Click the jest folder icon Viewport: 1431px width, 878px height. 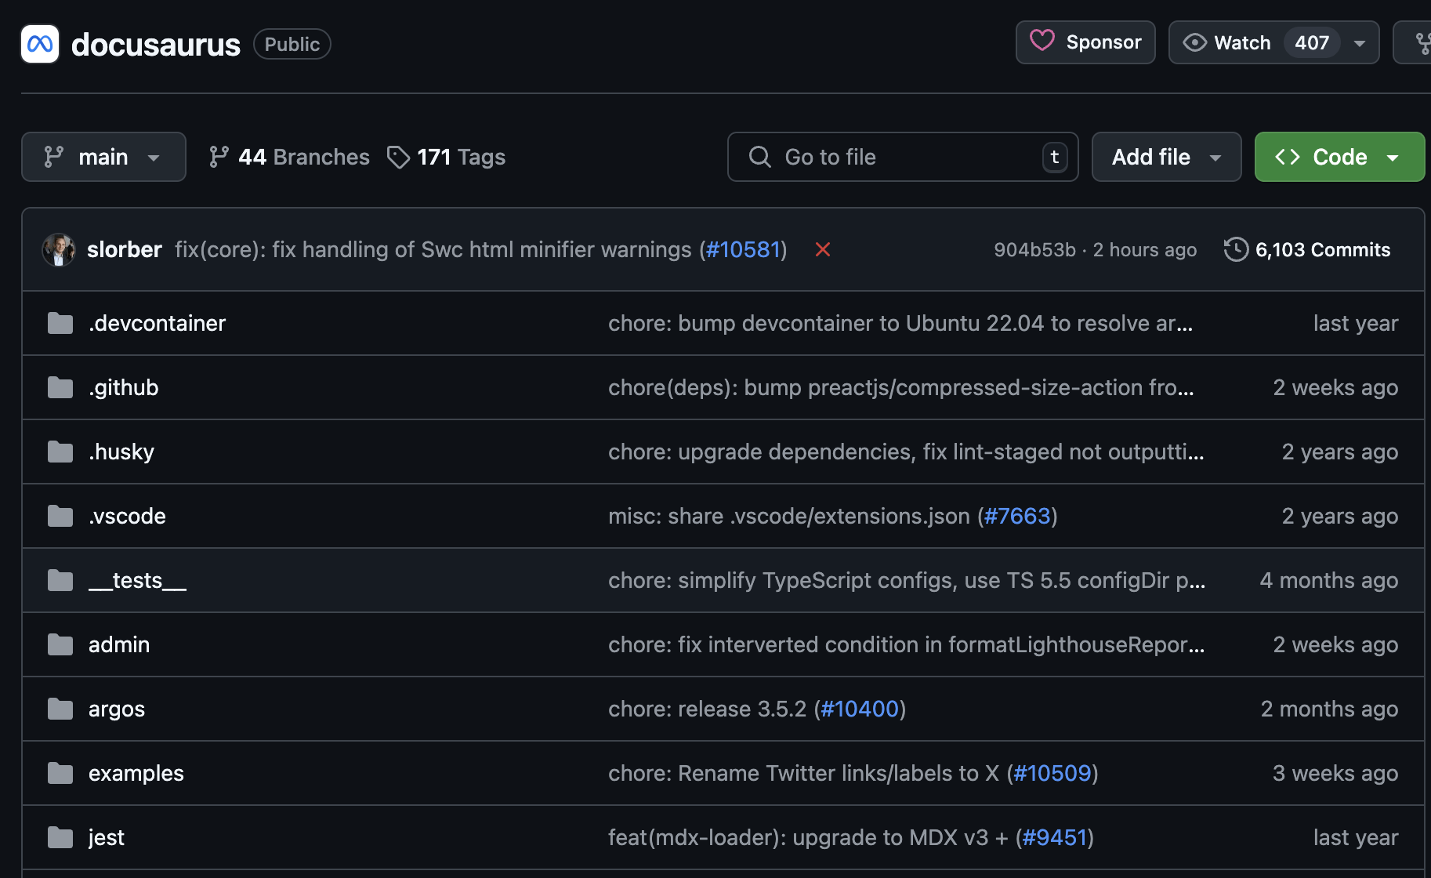[x=60, y=837]
